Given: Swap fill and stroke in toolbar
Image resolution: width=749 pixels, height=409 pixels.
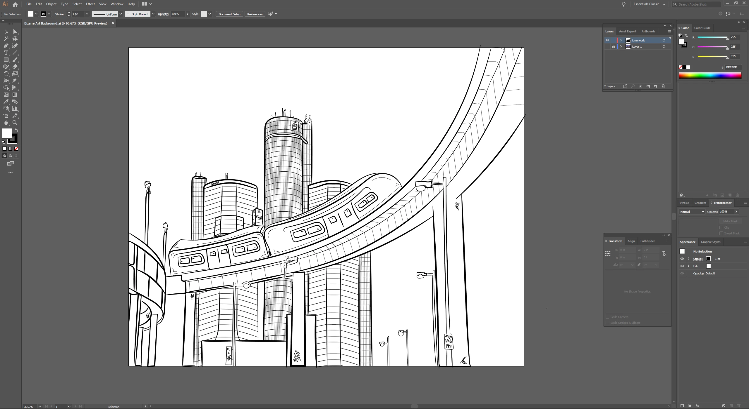Looking at the screenshot, I should [16, 130].
